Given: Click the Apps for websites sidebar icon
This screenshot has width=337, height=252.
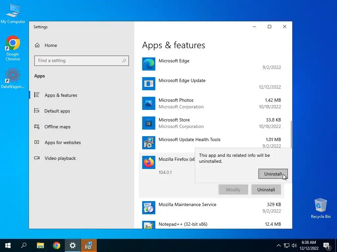Looking at the screenshot, I should [x=37, y=142].
